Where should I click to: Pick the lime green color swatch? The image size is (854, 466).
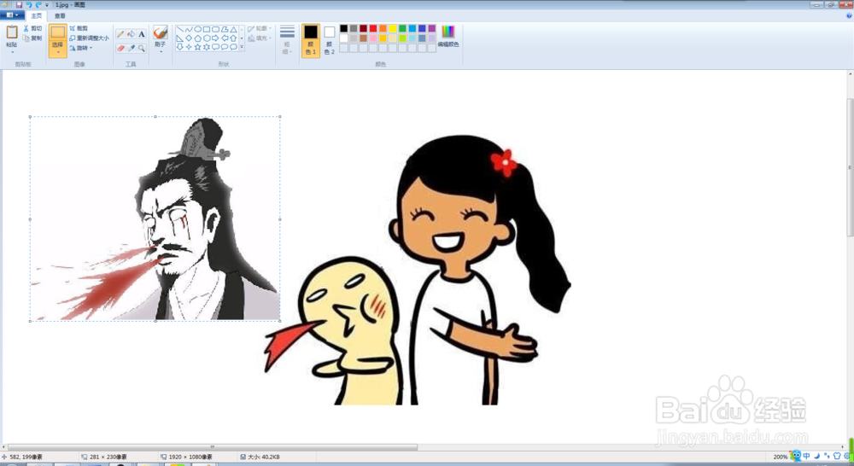pos(402,38)
